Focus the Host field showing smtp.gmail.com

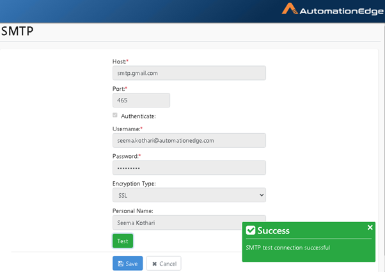point(189,73)
